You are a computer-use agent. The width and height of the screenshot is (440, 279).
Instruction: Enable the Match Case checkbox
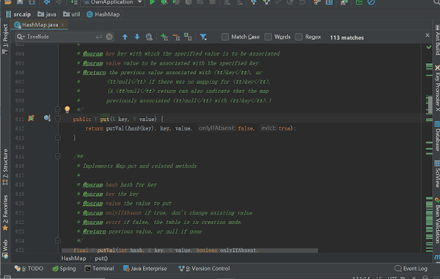pos(225,37)
